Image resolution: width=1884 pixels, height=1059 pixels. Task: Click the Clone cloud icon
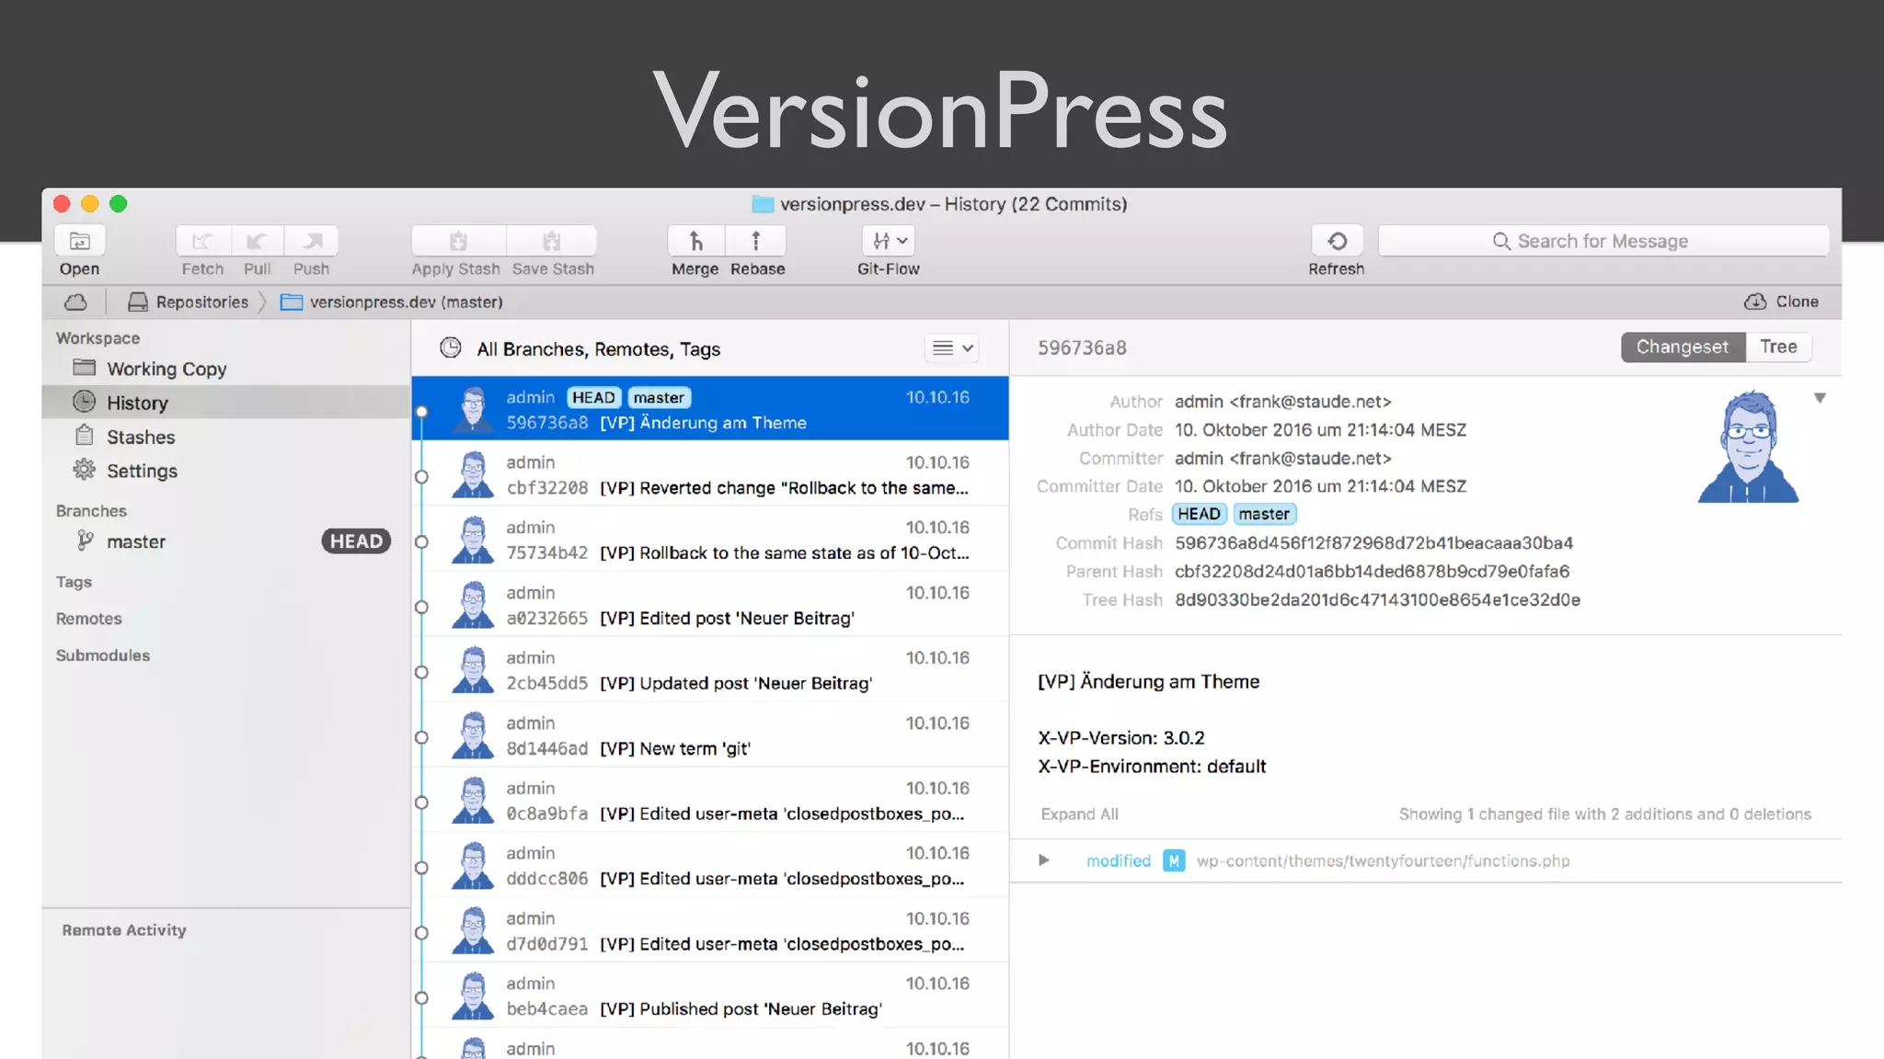pos(1755,302)
